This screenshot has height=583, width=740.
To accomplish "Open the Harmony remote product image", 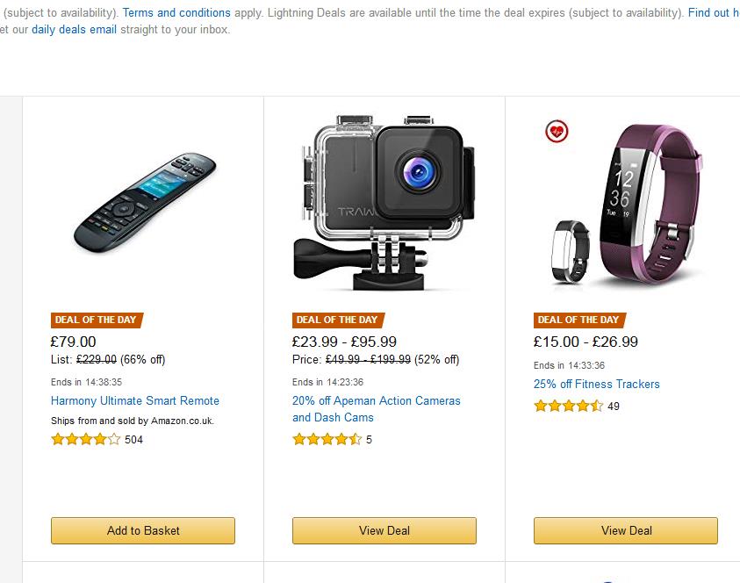I will click(143, 202).
